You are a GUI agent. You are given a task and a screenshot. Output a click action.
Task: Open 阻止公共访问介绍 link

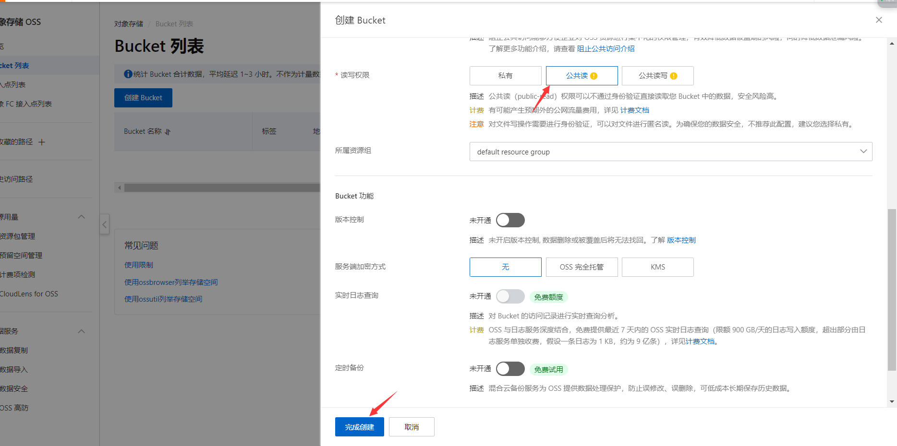(x=606, y=48)
